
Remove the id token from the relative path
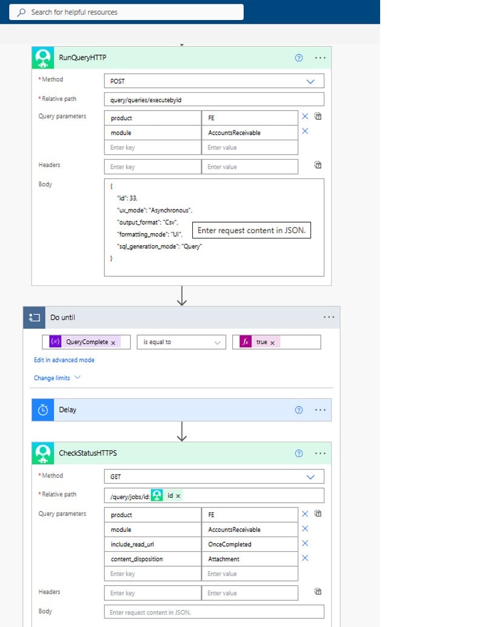point(178,496)
